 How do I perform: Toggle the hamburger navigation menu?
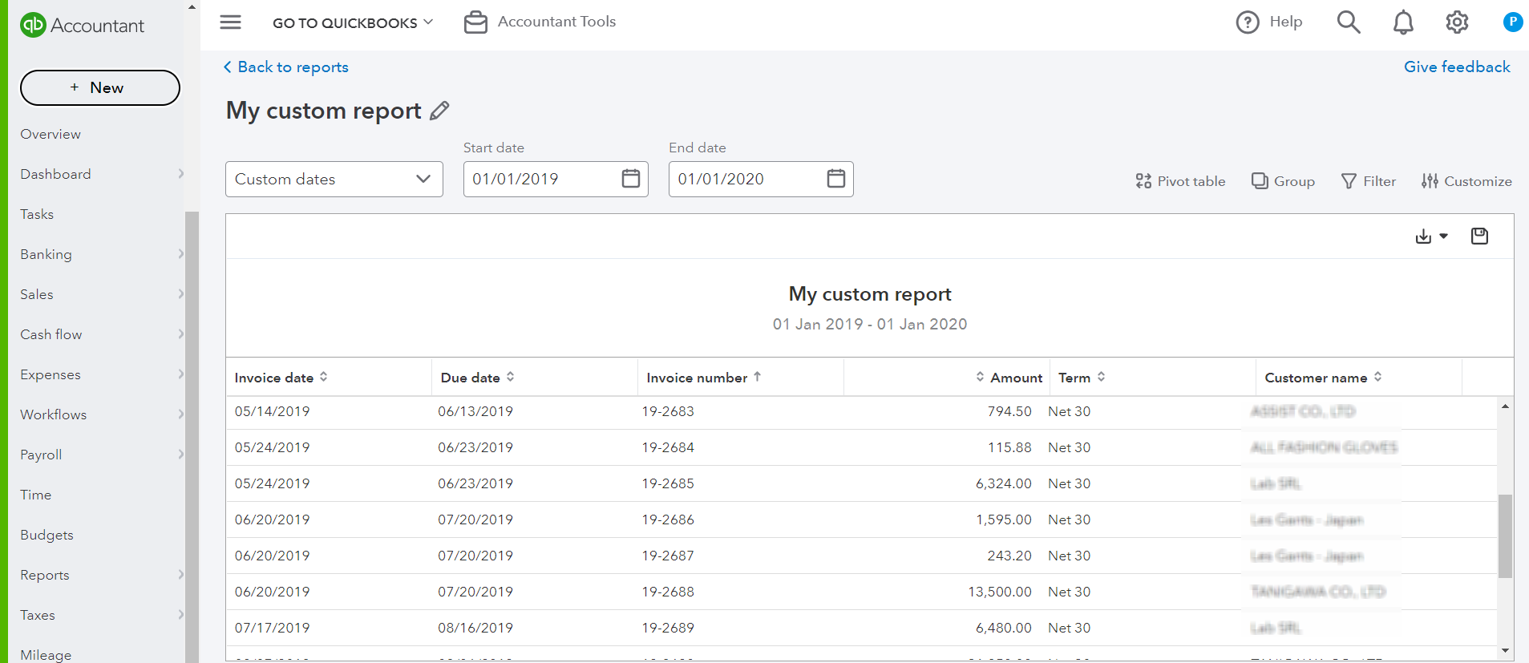(231, 22)
